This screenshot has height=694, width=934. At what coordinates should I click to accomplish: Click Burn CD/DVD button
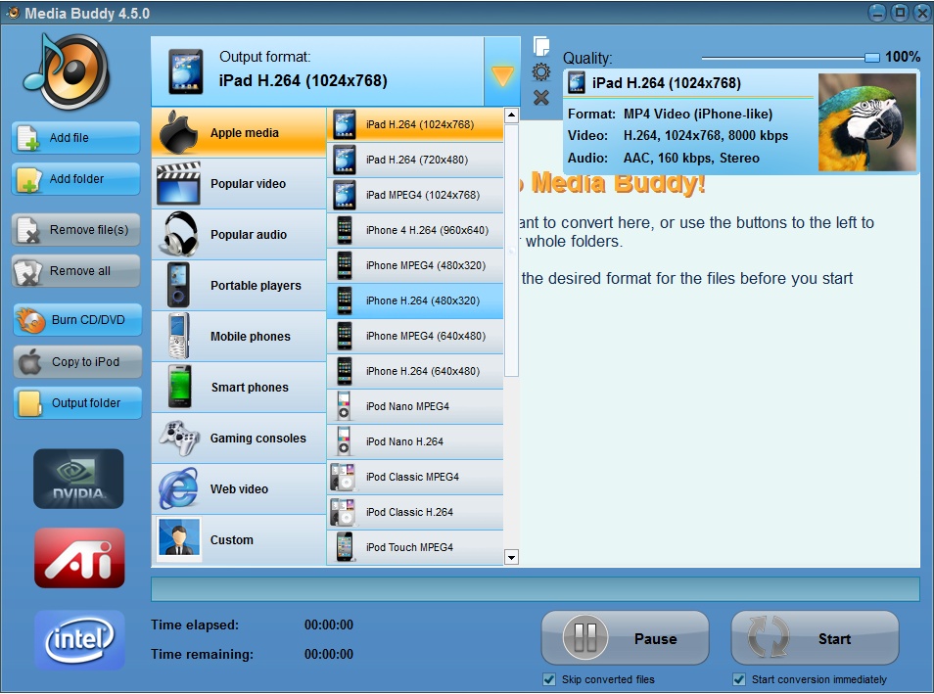tap(77, 320)
